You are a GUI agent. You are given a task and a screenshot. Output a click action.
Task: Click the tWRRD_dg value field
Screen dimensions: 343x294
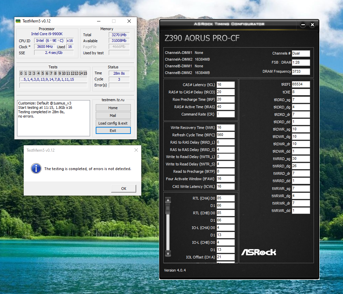tap(301, 166)
